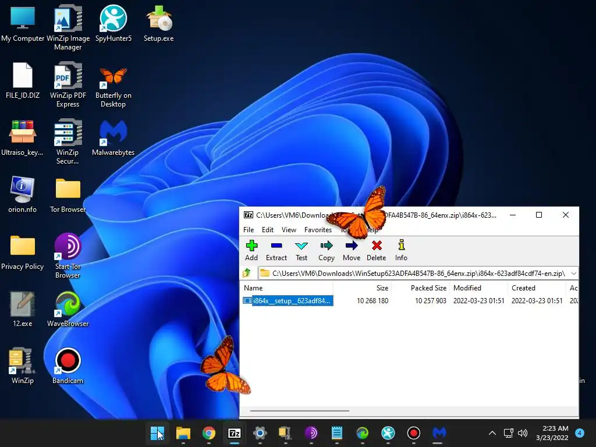Select the Privacy Policy folder icon
Image resolution: width=596 pixels, height=447 pixels.
tap(23, 251)
